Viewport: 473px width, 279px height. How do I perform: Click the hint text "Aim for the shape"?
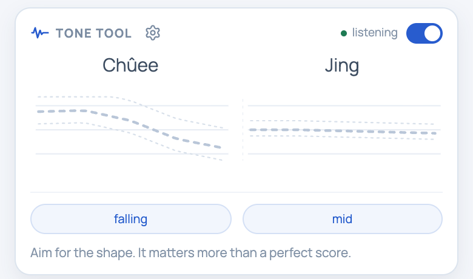[x=82, y=253]
